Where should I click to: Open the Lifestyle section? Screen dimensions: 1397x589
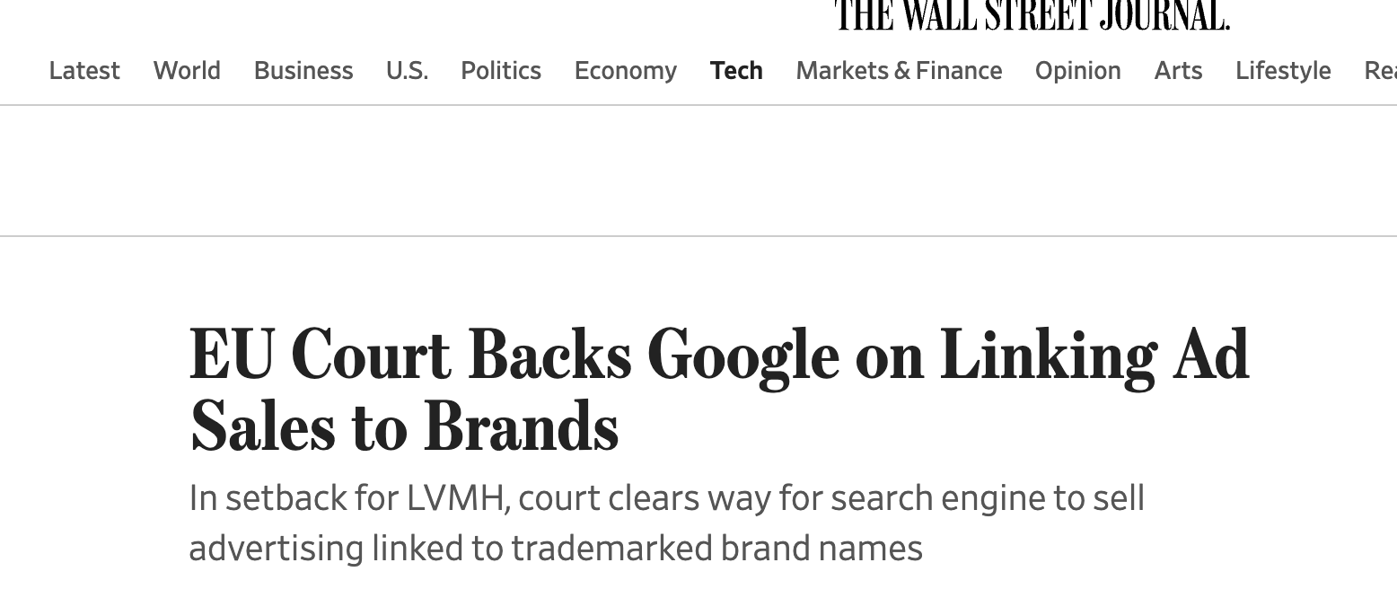pyautogui.click(x=1283, y=70)
